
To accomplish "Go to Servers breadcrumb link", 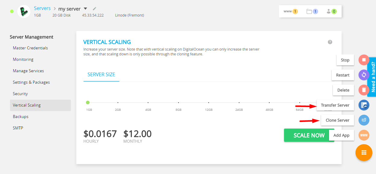I will 42,8.
